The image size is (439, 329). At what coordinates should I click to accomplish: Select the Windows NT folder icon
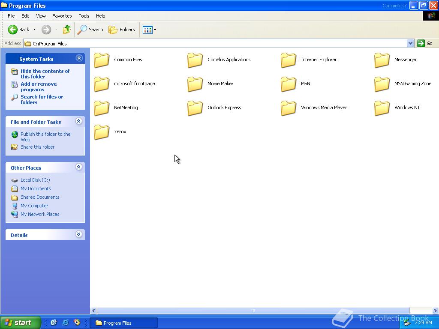tap(382, 108)
